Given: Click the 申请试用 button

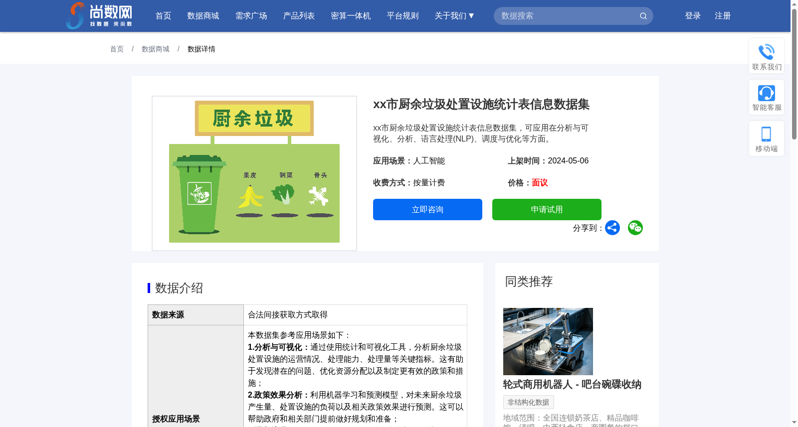Looking at the screenshot, I should (x=547, y=209).
